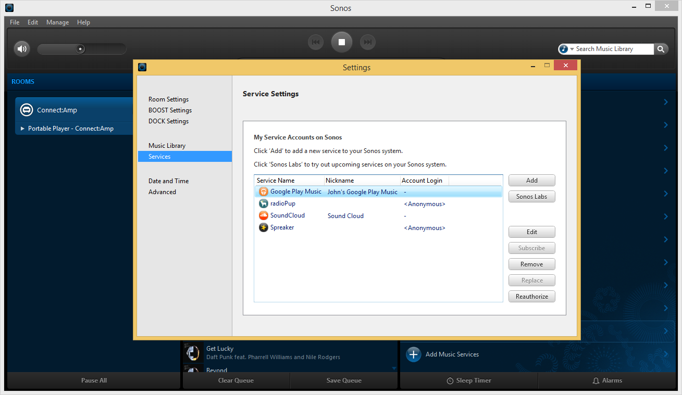Viewport: 682px width, 395px height.
Task: Click the Save Queue button
Action: pos(344,380)
